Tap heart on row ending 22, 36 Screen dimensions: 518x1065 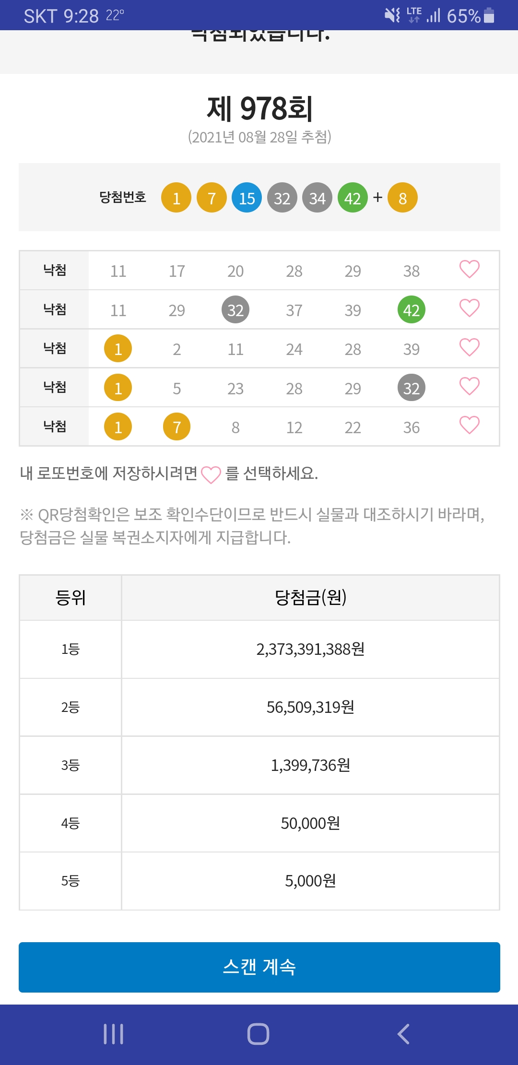469,426
